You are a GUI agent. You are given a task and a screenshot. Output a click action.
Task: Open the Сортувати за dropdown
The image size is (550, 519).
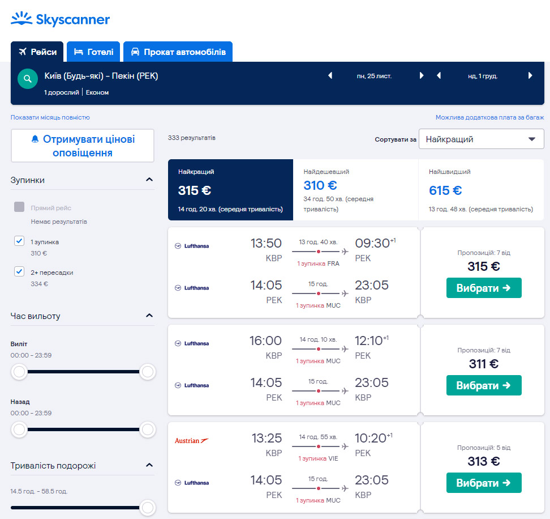(481, 139)
